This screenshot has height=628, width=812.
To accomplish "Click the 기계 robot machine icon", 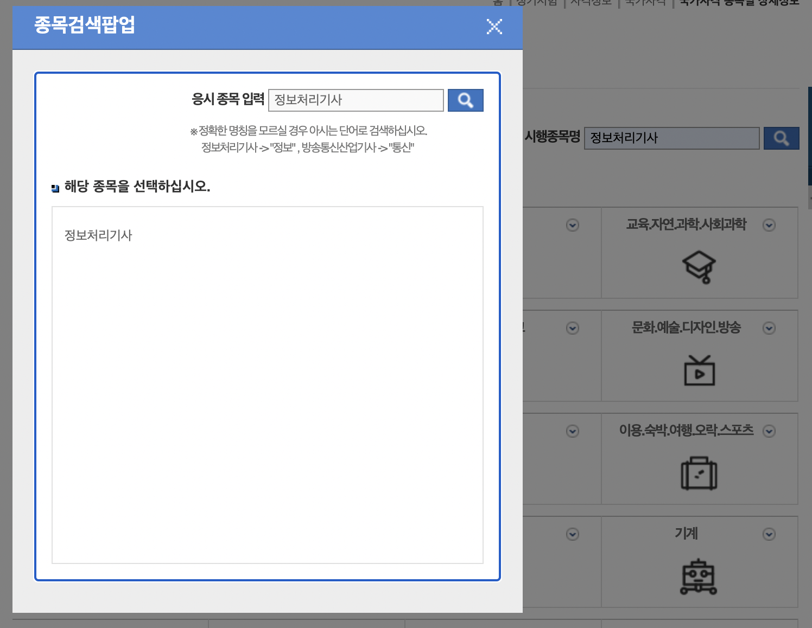I will [x=699, y=576].
